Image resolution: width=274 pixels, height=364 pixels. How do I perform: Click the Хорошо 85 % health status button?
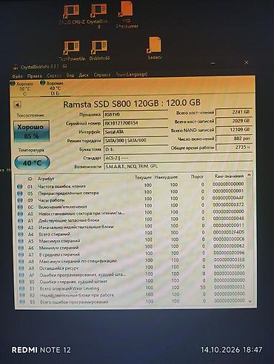[32, 131]
